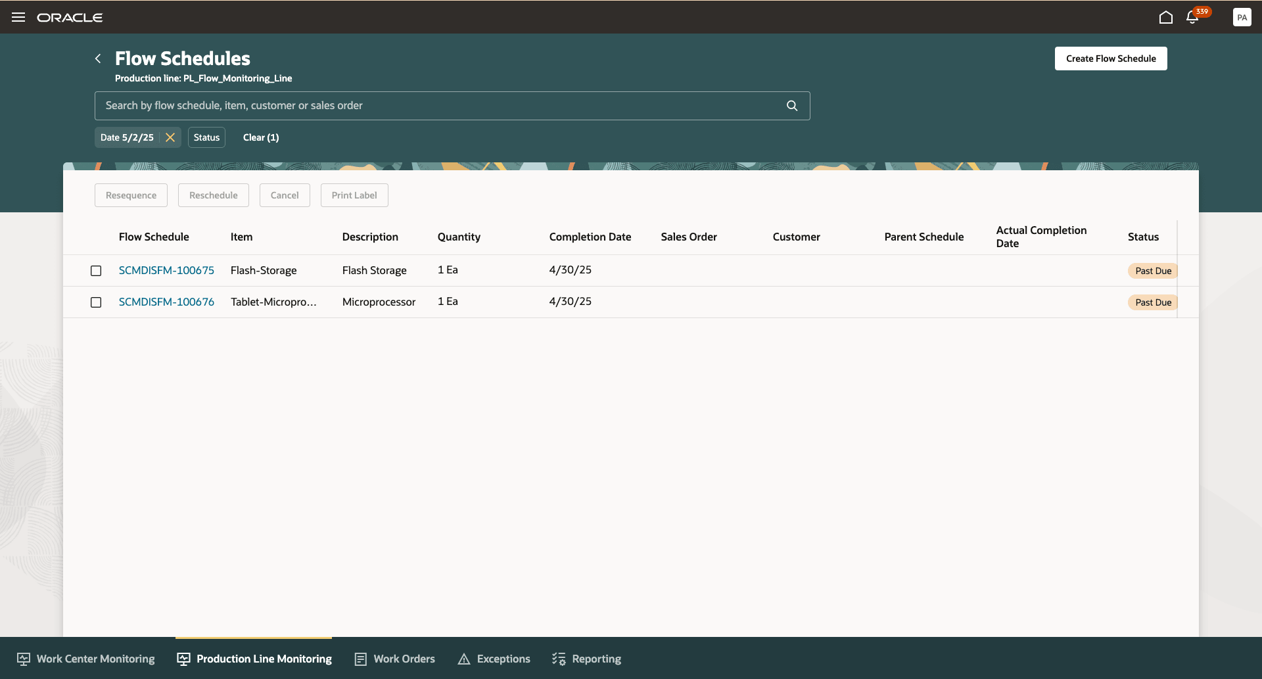Open the PA user profile menu
This screenshot has height=679, width=1262.
(1242, 18)
